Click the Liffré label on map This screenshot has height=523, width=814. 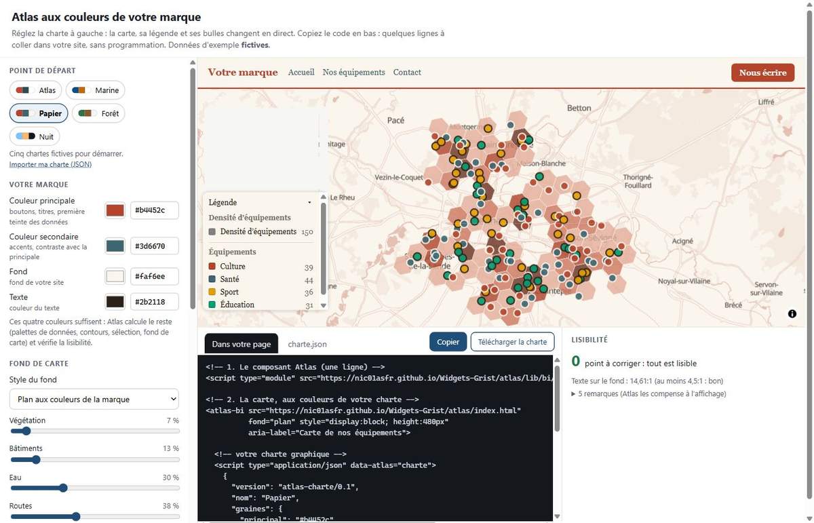pos(766,101)
